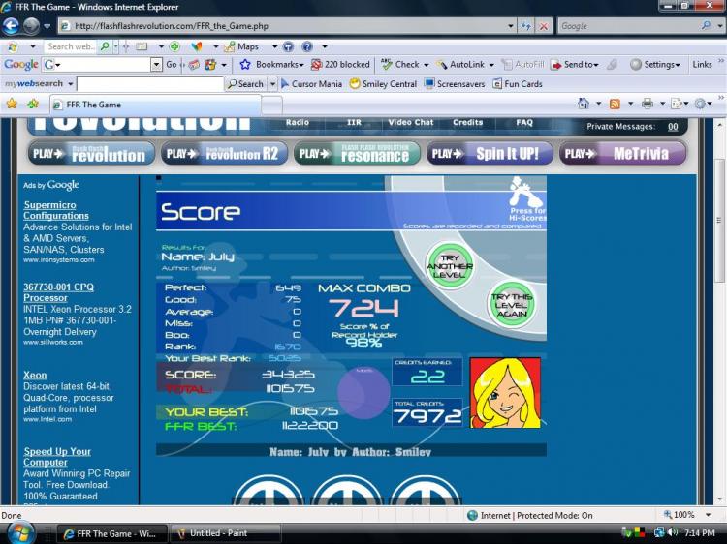This screenshot has height=544, width=727.
Task: Click Try Another Level button
Action: [449, 265]
